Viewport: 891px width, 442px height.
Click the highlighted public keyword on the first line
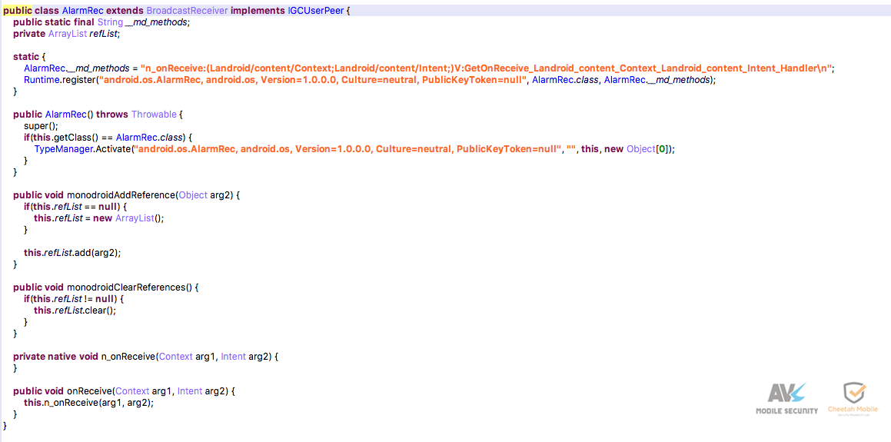[17, 12]
